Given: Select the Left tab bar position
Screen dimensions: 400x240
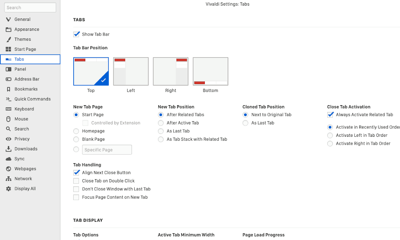Looking at the screenshot, I should point(131,71).
